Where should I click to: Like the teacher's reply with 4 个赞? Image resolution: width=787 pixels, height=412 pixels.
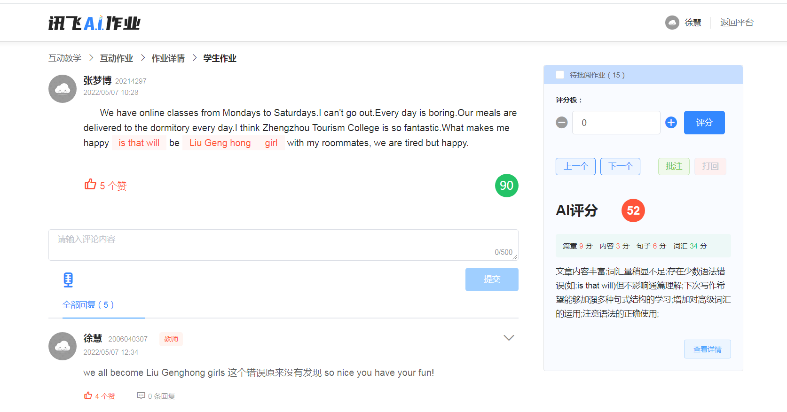click(88, 396)
